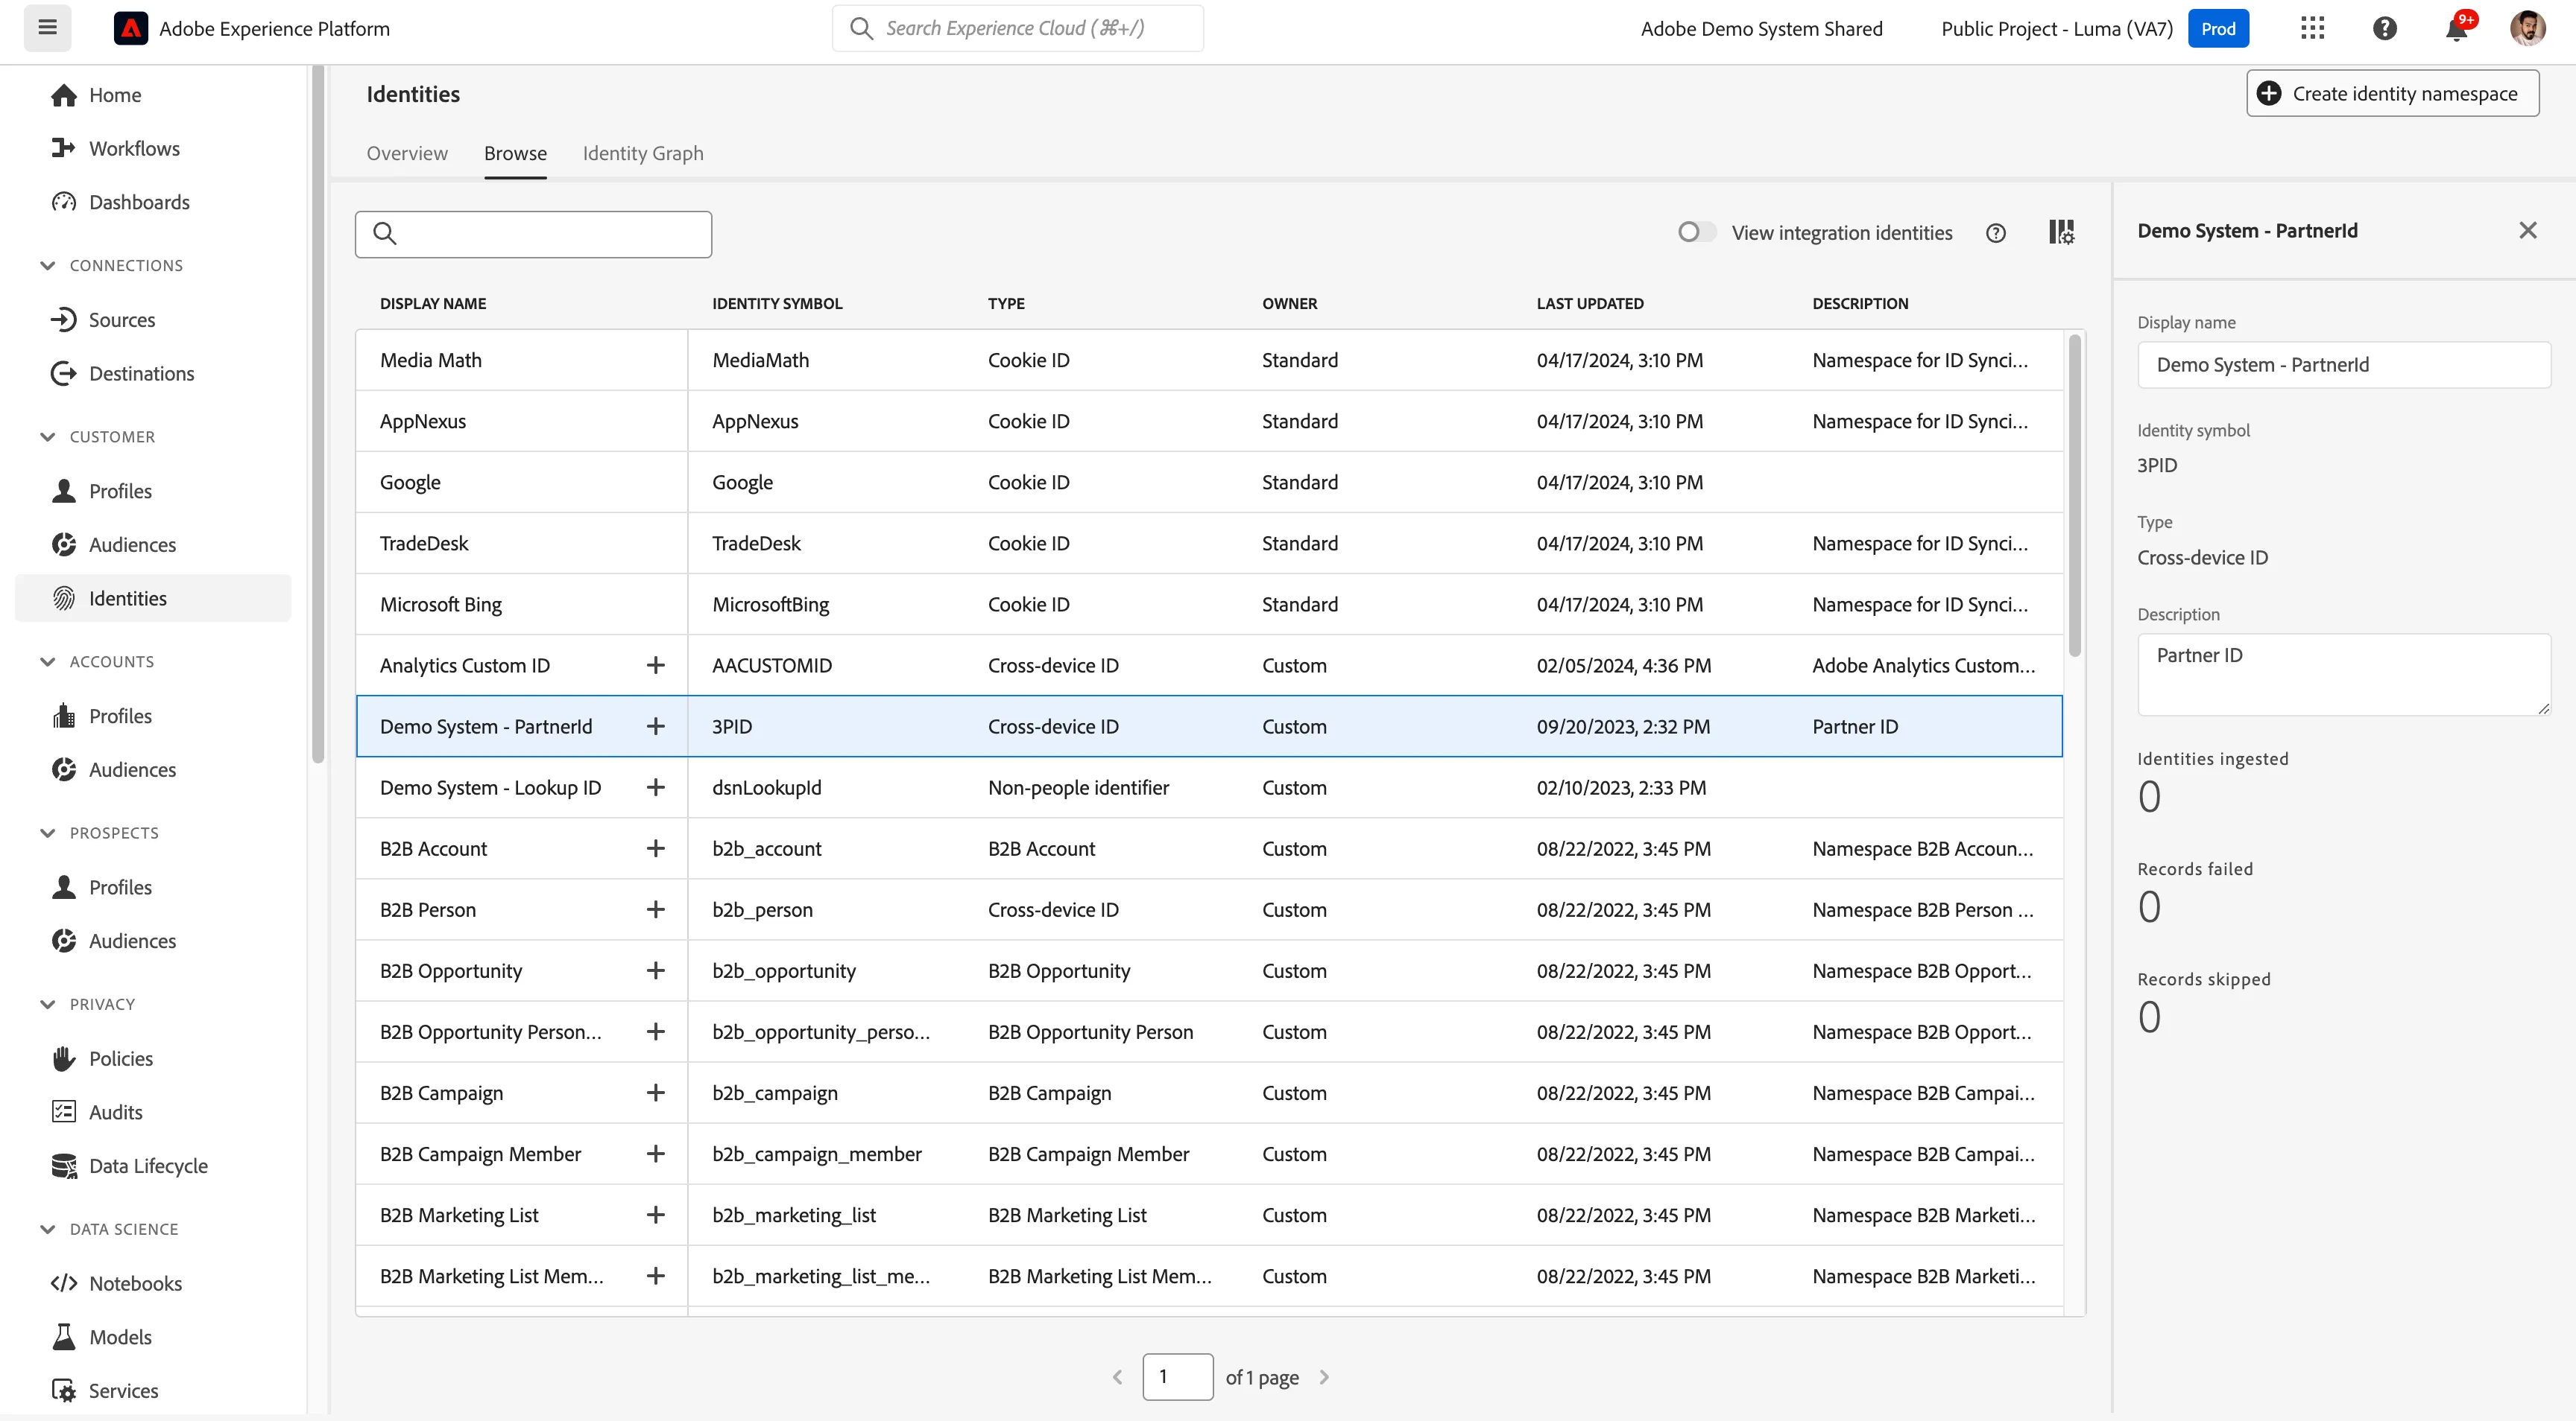Go to the next page arrow

click(x=1324, y=1377)
